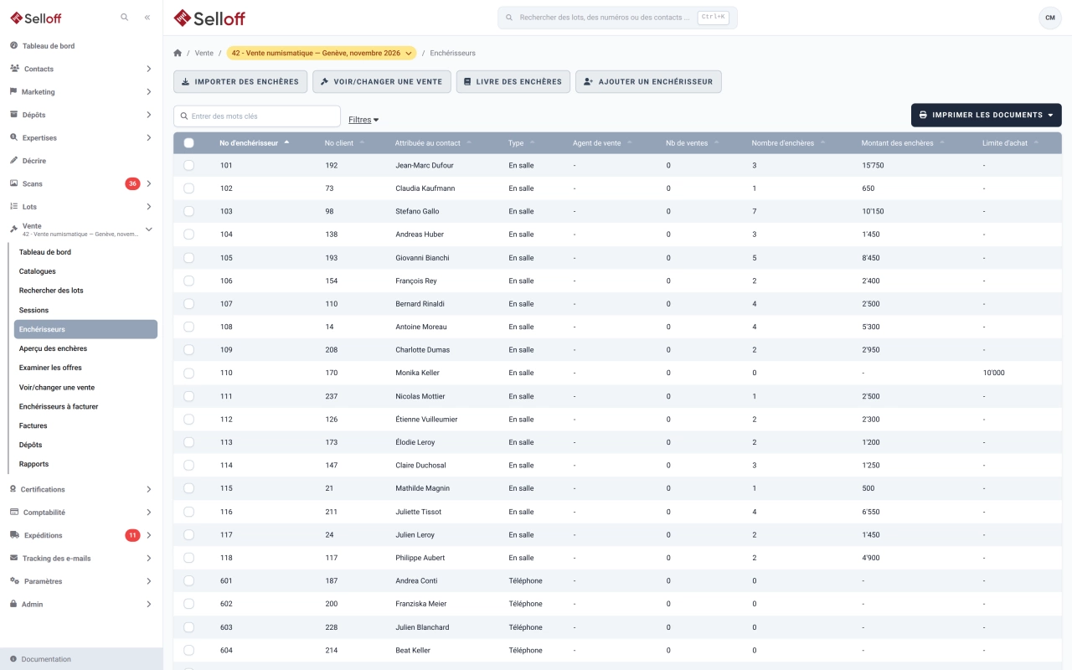Open Enchérisseurs à facturer
This screenshot has width=1072, height=670.
coord(59,406)
